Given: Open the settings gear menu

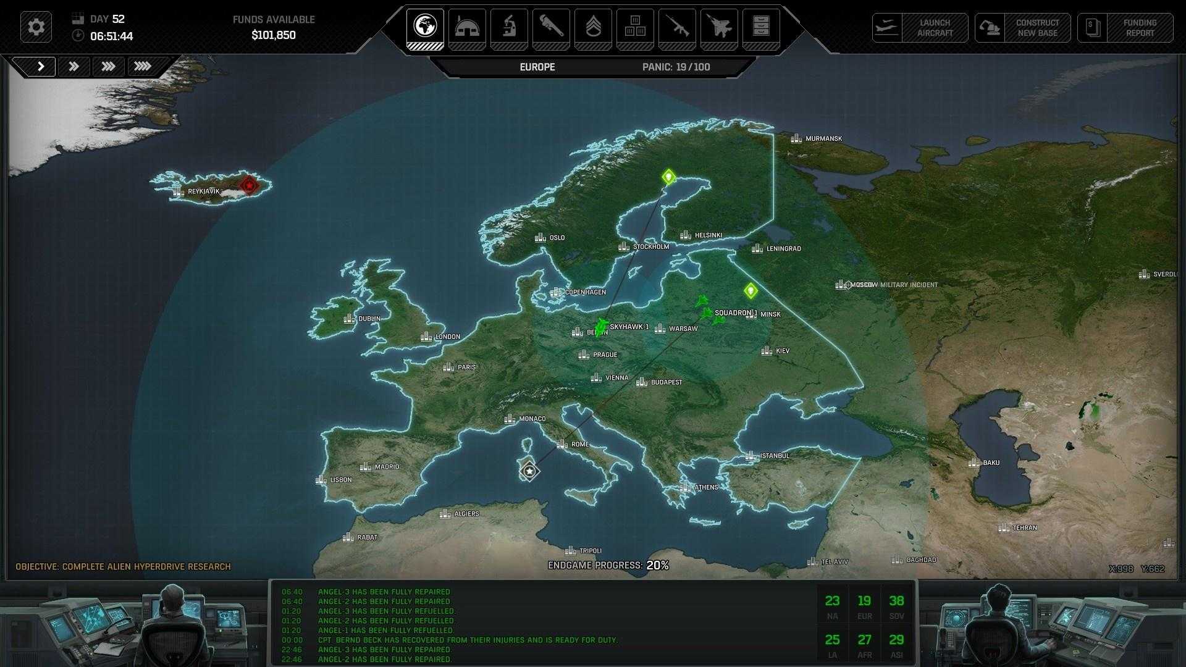Looking at the screenshot, I should click(x=36, y=27).
